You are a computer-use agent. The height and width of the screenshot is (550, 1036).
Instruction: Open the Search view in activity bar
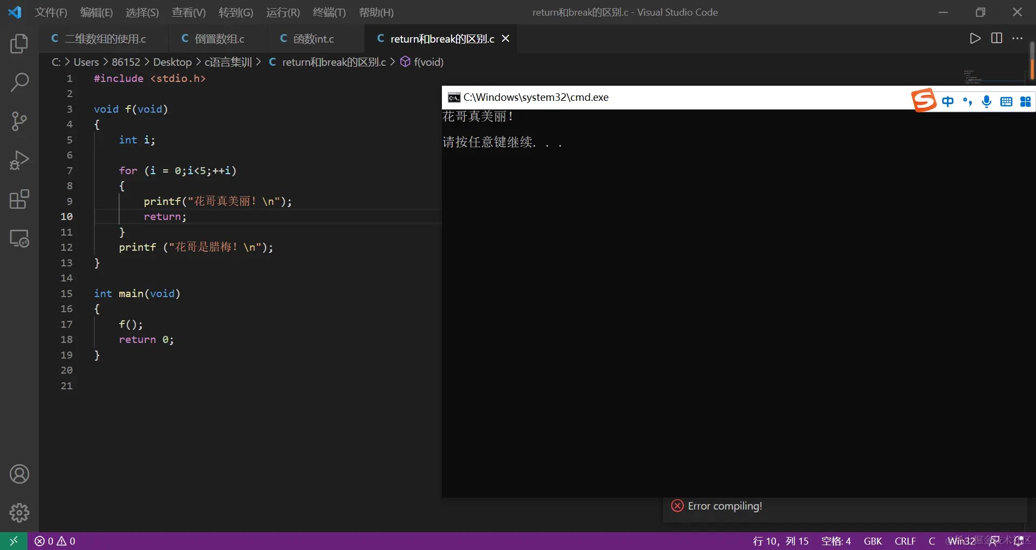[x=19, y=82]
